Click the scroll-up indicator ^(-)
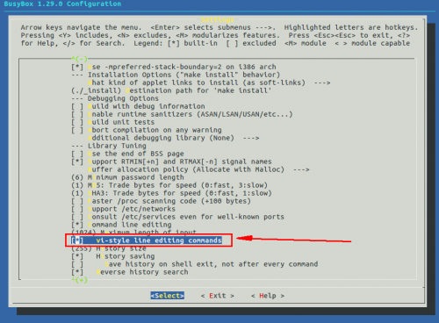 (79, 59)
